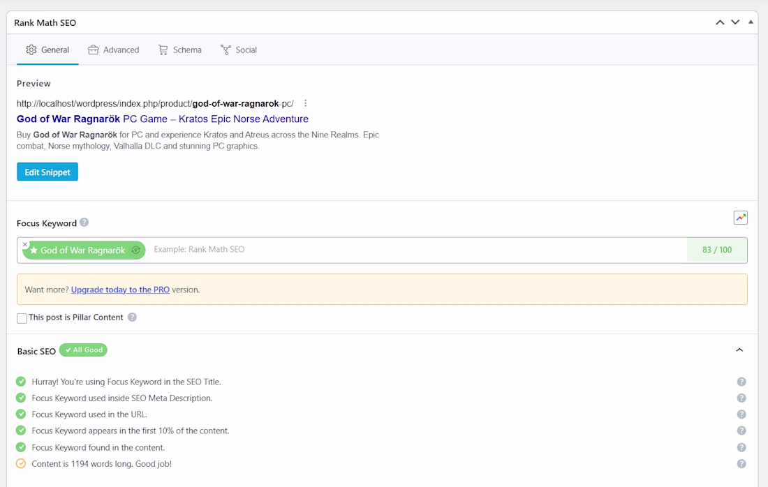Move Rank Math SEO panel up
This screenshot has height=487, width=768.
[720, 22]
